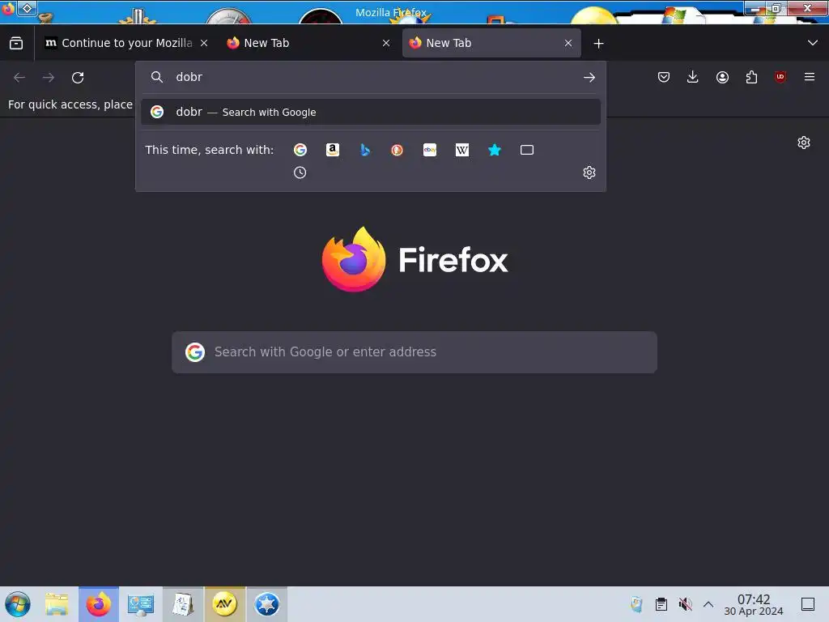Click the Firefox logo on page
Screen dimensions: 829x622
tap(415, 259)
